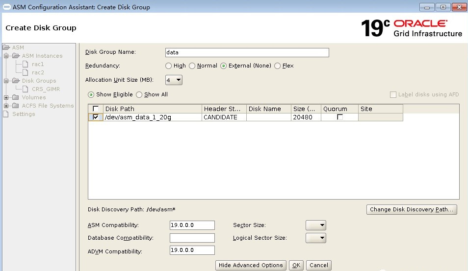This screenshot has width=468, height=271.
Task: Expand the ACFS File Systems tree node
Action: [6, 106]
